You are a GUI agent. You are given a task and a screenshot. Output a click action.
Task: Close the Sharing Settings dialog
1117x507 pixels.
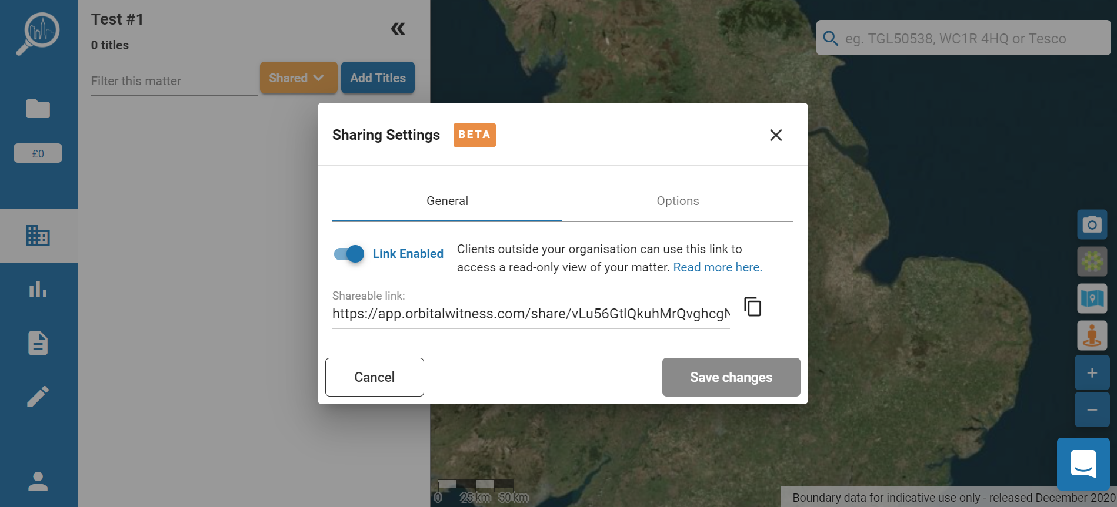(x=776, y=135)
